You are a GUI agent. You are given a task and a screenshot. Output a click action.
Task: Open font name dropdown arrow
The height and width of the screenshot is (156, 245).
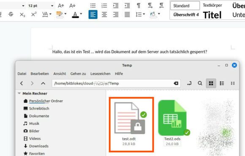pos(23,6)
